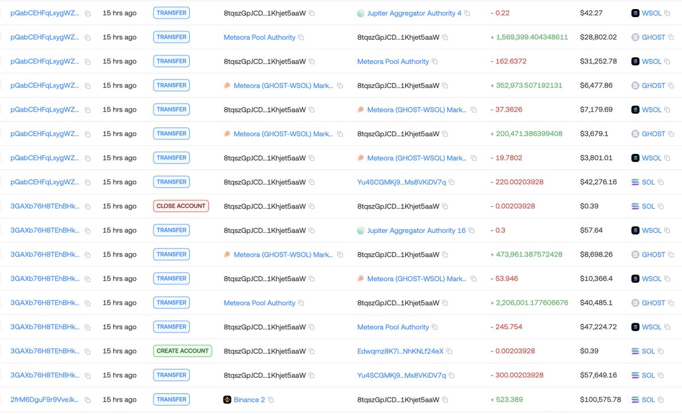Open GHOST token link in $40,485.1 row

[653, 303]
